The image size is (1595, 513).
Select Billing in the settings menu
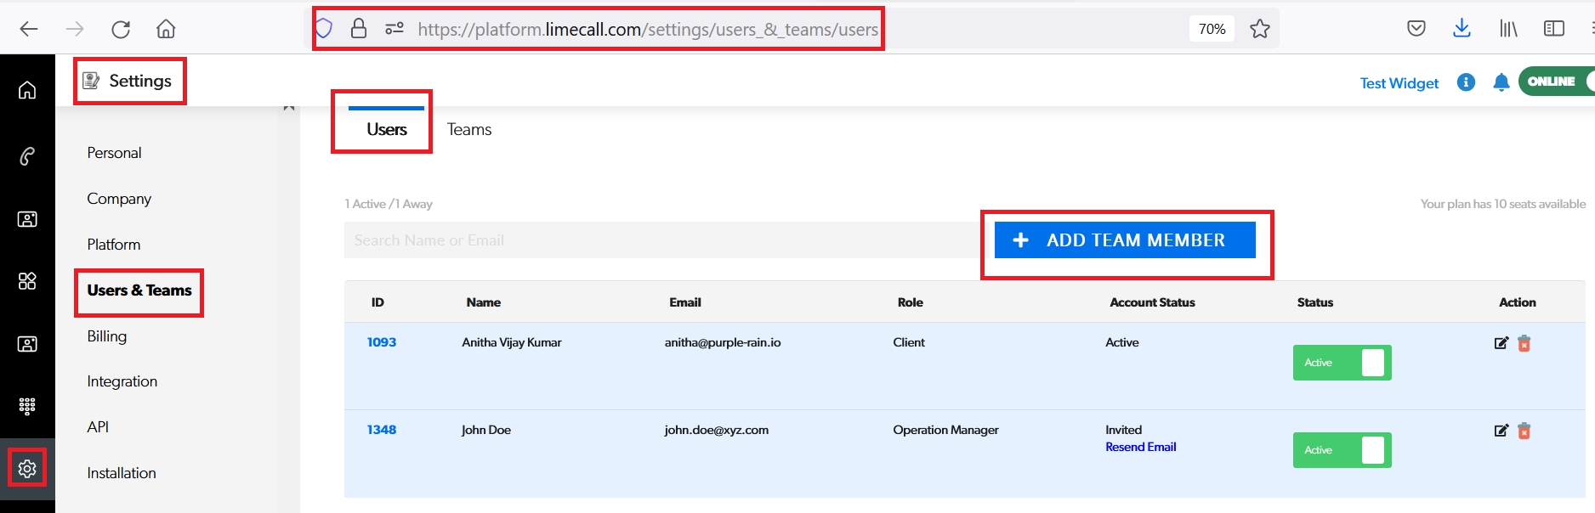(x=107, y=336)
